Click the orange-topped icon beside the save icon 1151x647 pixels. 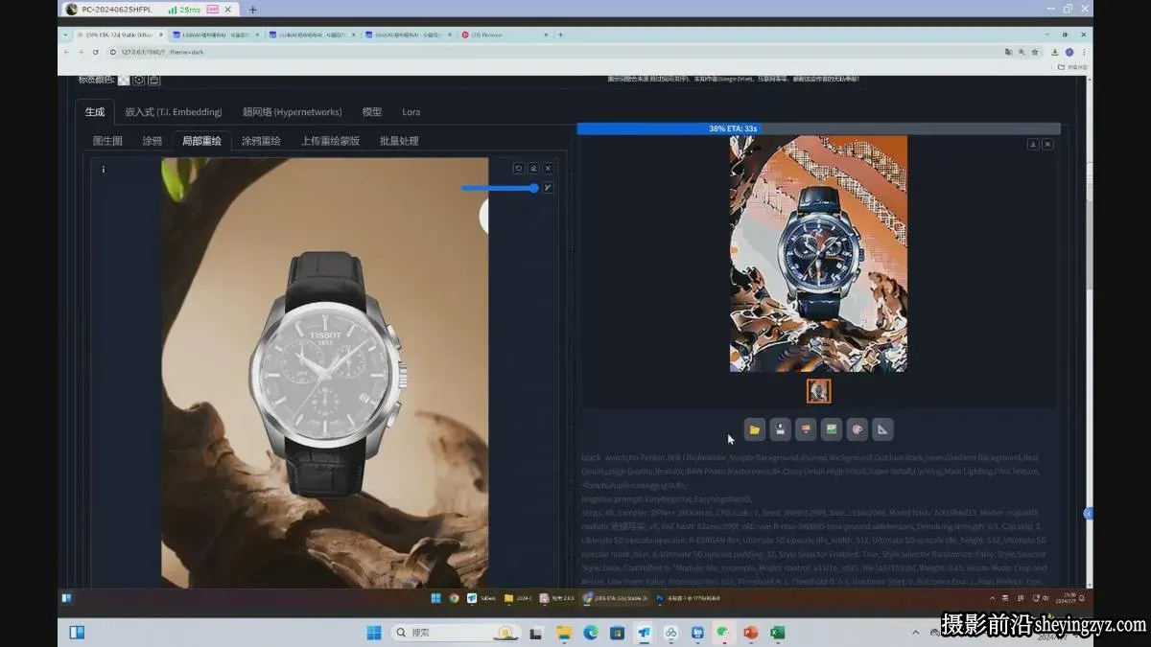coord(806,429)
